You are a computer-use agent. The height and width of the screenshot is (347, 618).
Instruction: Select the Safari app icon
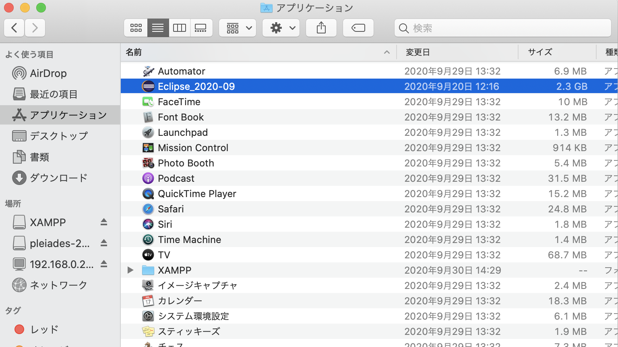[x=148, y=209]
